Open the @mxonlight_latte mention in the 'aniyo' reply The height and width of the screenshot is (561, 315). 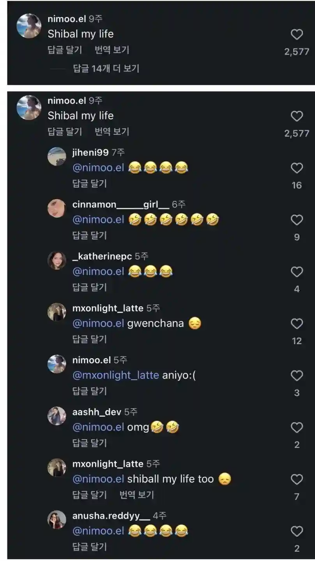116,375
